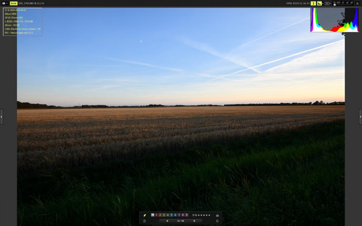Click the DSC_5795.NEF file name title
The width and height of the screenshot is (362, 226).
point(26,4)
